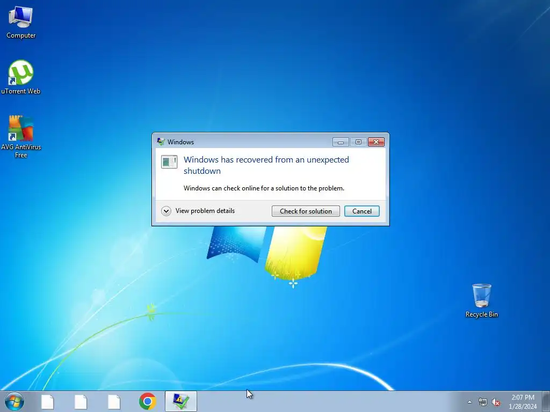550x412 pixels.
Task: Maximize the Windows recovery dialog
Action: click(x=358, y=142)
